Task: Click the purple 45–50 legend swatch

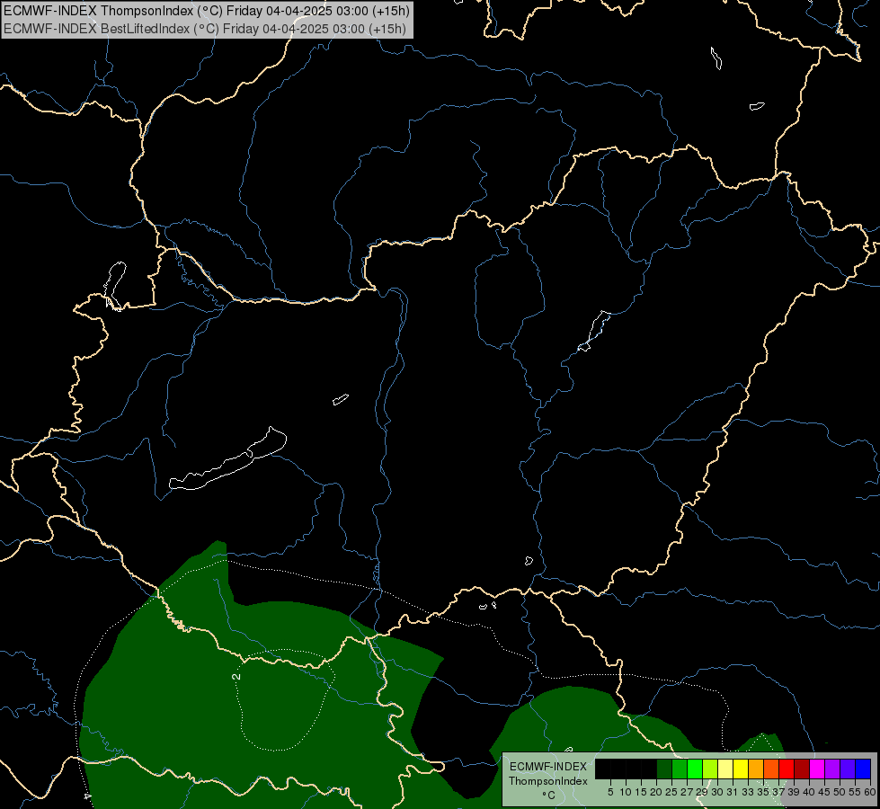Action: pos(832,769)
